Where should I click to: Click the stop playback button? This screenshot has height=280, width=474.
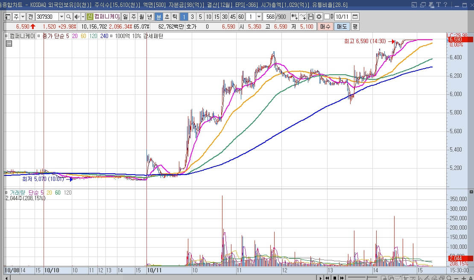tap(335, 278)
